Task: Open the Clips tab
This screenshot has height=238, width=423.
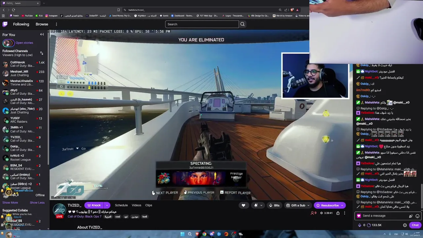Action: 149,205
